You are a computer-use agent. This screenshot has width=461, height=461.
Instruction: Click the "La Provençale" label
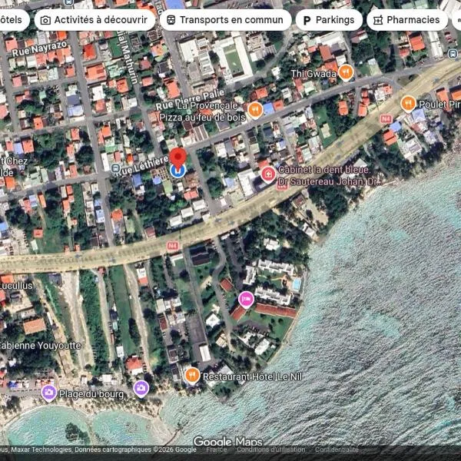pos(207,105)
